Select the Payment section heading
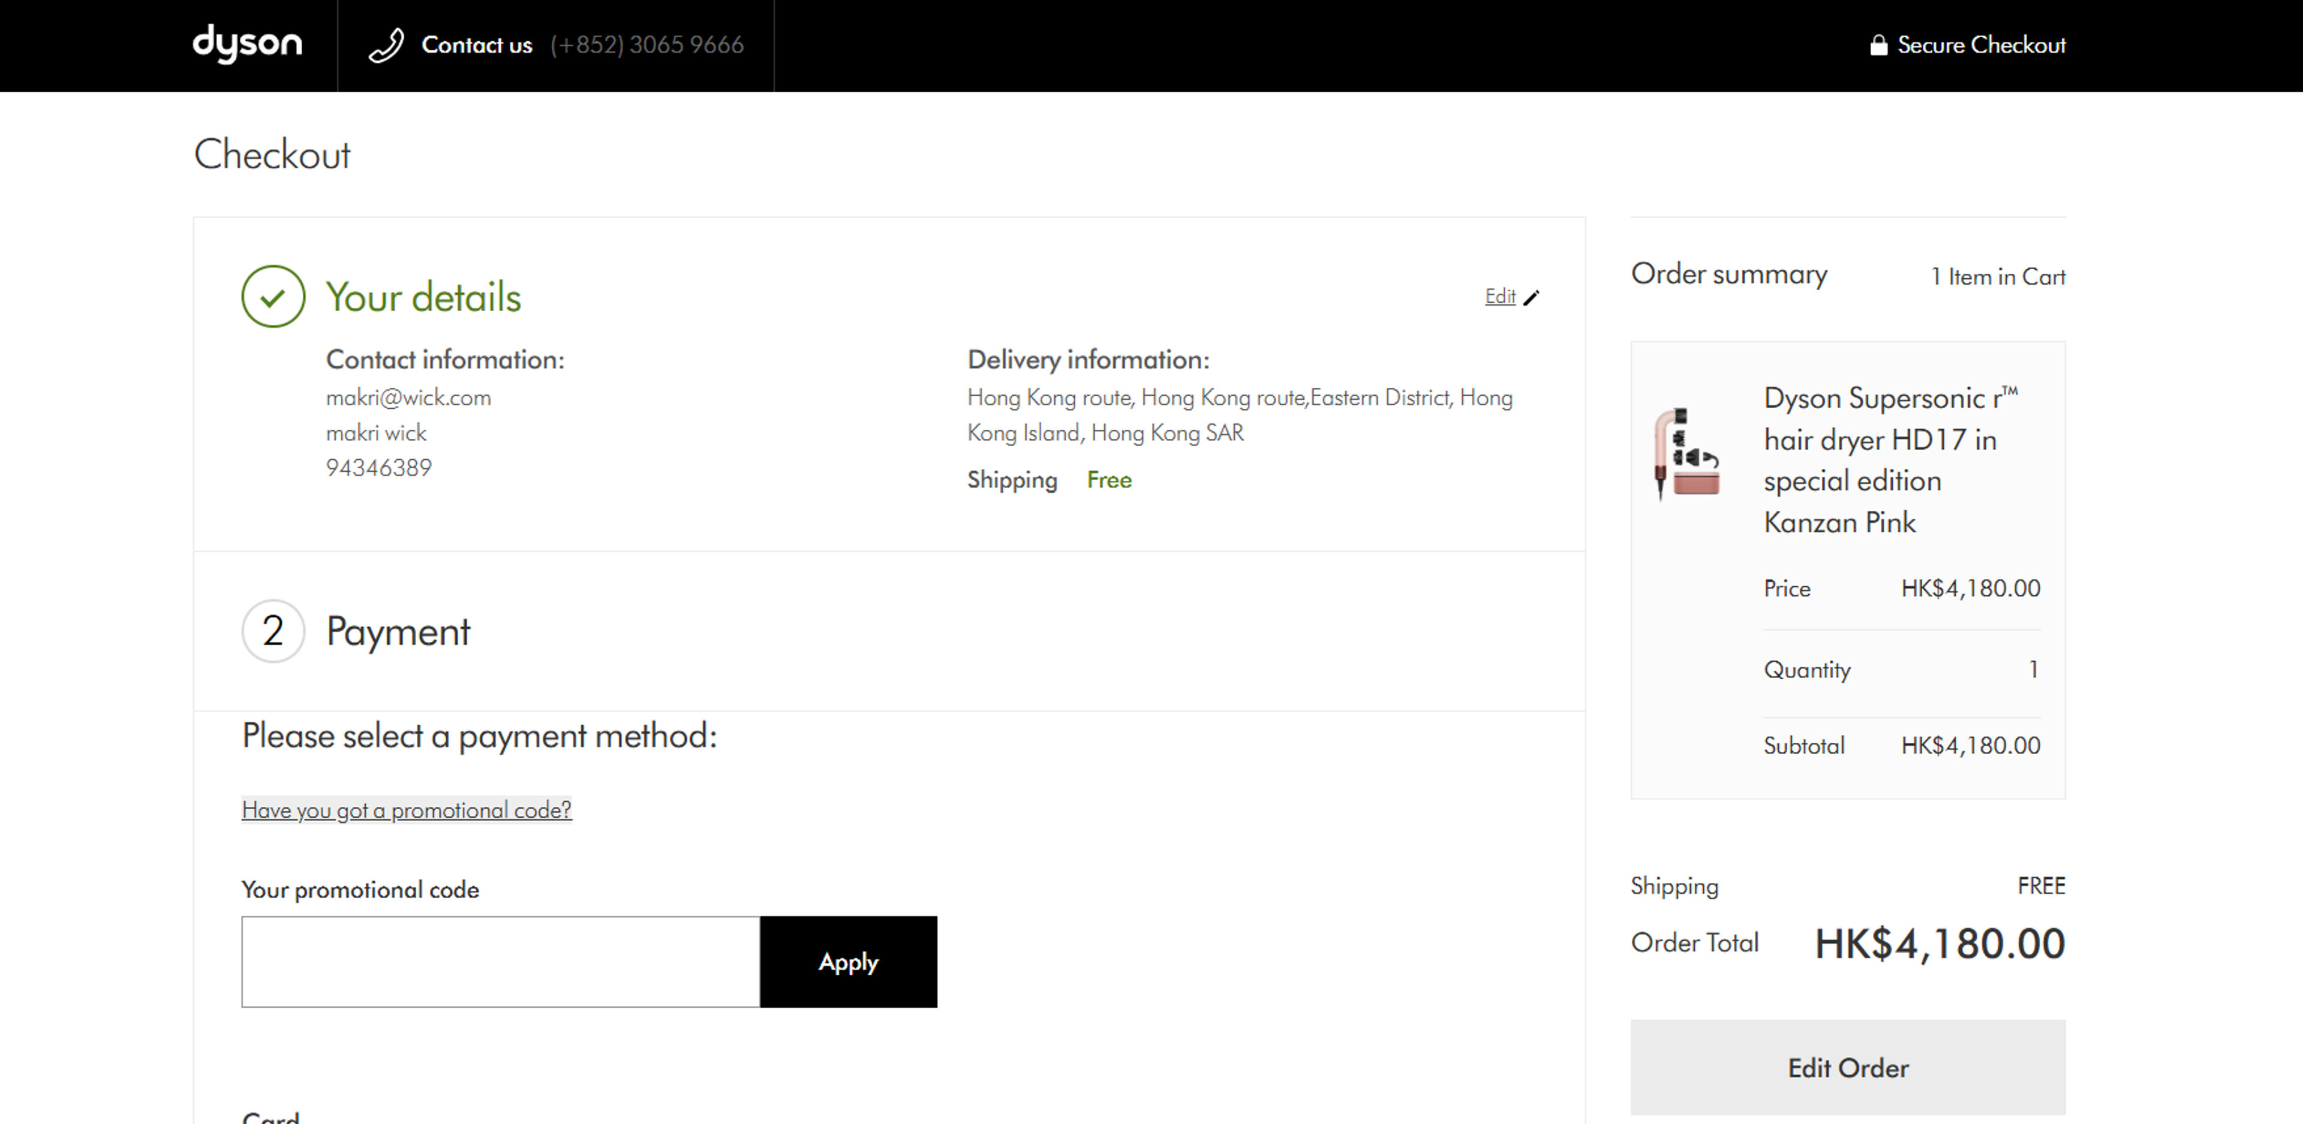Screen dimensions: 2303x1124 (x=398, y=632)
